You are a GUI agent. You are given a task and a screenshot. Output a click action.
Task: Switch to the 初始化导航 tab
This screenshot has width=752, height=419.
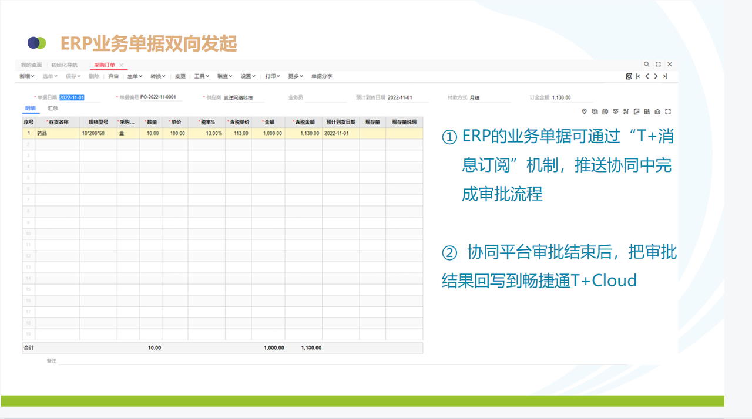click(64, 65)
